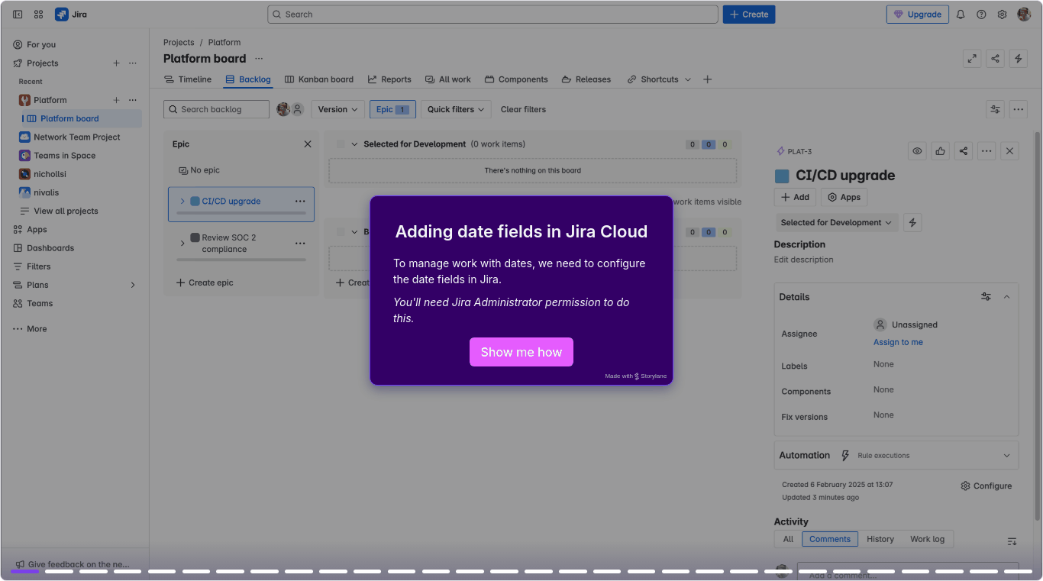
Task: Click the Search backlog input field
Action: [x=216, y=109]
